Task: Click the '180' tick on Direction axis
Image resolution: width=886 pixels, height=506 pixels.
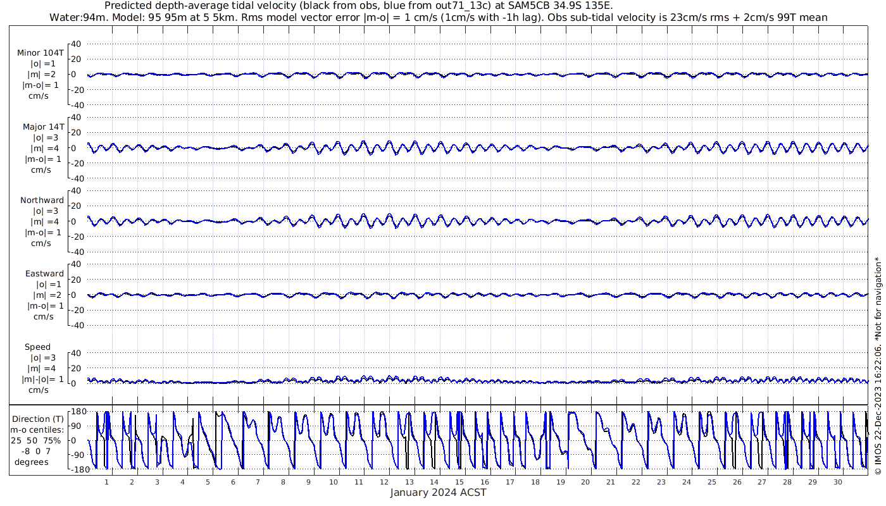Action: (78, 412)
